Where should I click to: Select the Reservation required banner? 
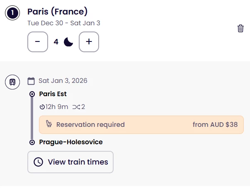pos(141,124)
